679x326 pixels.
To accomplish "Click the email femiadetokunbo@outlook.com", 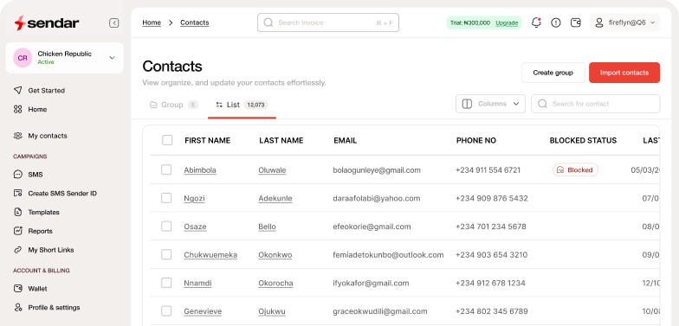I will [388, 255].
